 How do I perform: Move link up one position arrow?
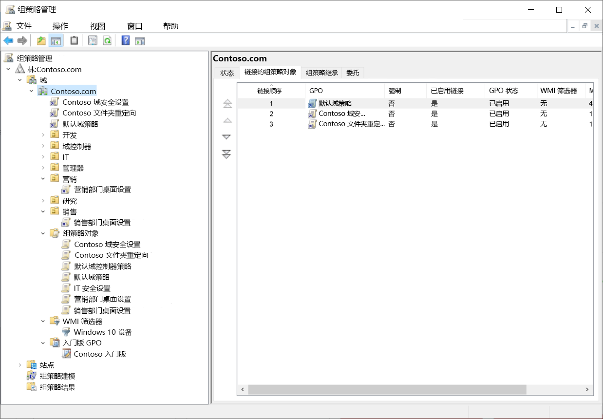click(x=227, y=120)
